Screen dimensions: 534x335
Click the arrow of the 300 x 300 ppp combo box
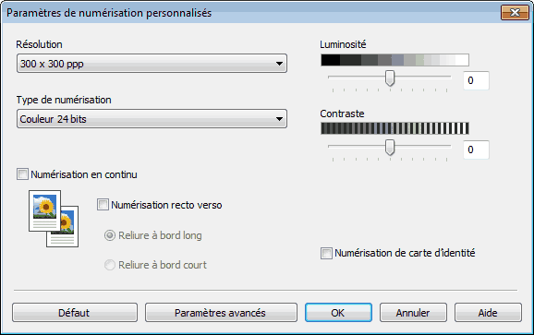[279, 64]
